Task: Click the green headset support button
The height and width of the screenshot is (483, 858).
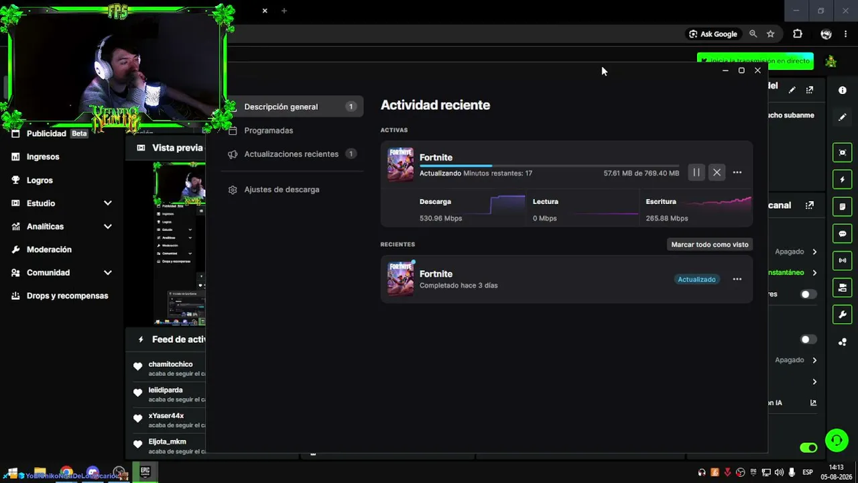Action: tap(837, 441)
